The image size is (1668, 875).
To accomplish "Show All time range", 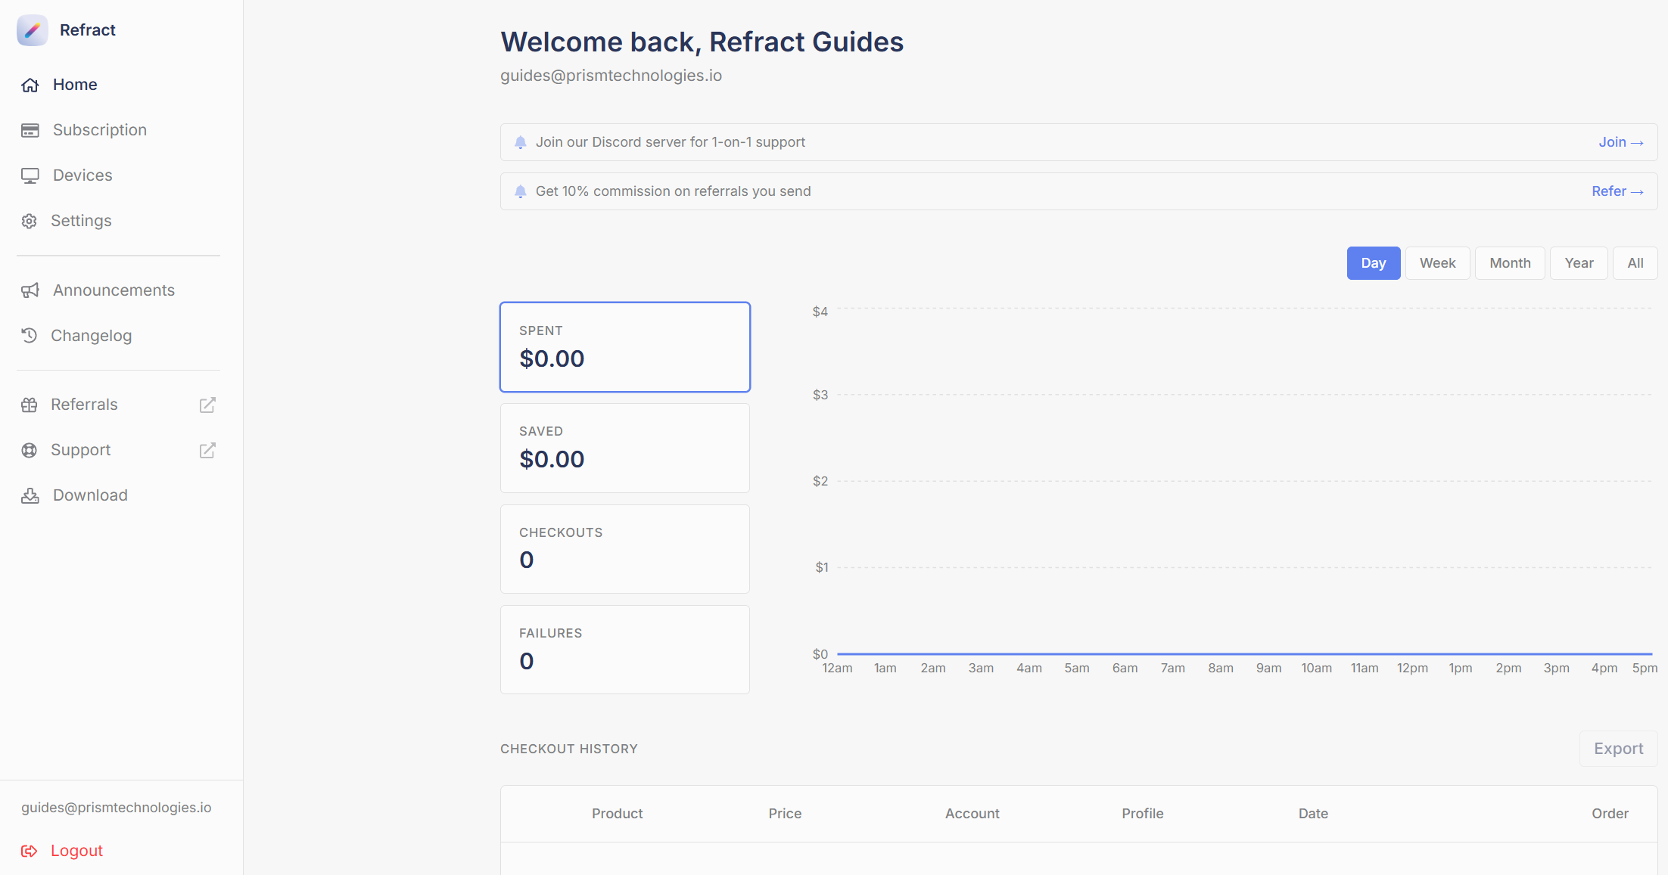I will (x=1635, y=263).
